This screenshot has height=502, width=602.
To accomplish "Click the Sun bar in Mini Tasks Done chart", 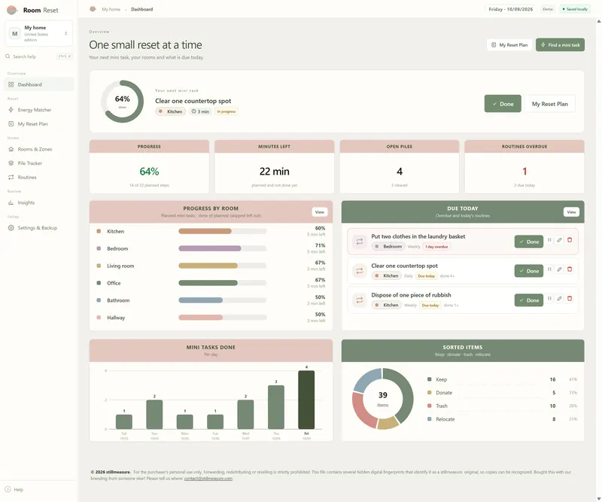I will [154, 415].
